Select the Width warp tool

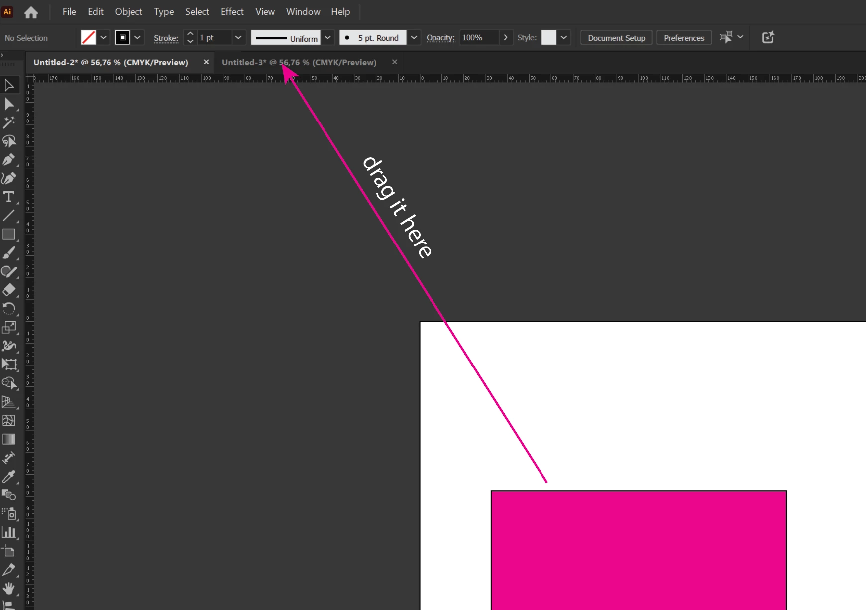coord(9,346)
